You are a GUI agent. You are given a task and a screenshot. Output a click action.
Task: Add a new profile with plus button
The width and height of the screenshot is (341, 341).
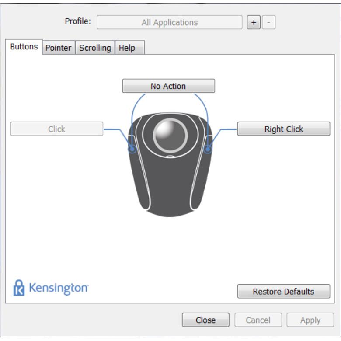[x=254, y=22]
